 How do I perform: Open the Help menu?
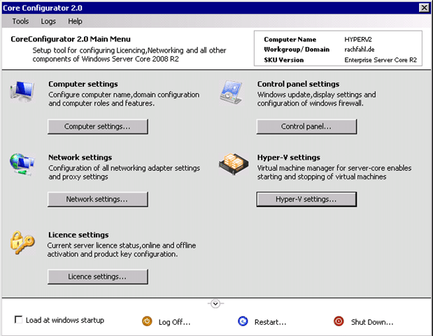point(75,21)
